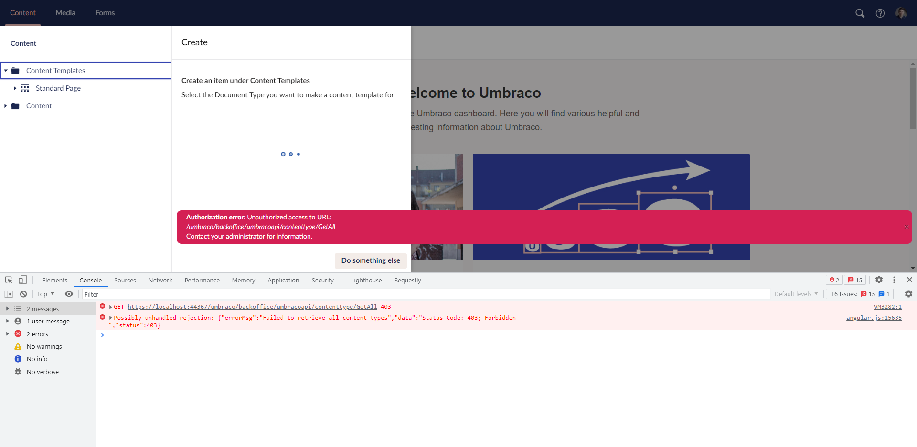Image resolution: width=917 pixels, height=447 pixels.
Task: Open the DevTools three-dot customize menu
Action: (894, 280)
